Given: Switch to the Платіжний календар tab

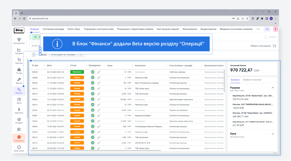Looking at the screenshot, I should [x=53, y=29].
